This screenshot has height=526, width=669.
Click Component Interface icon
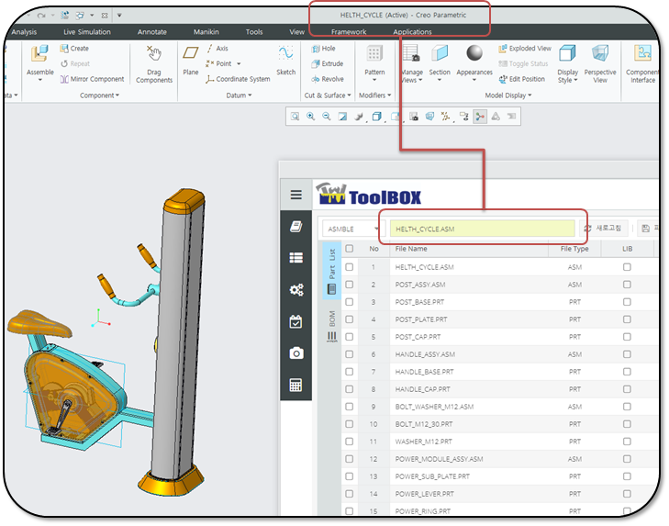[642, 53]
